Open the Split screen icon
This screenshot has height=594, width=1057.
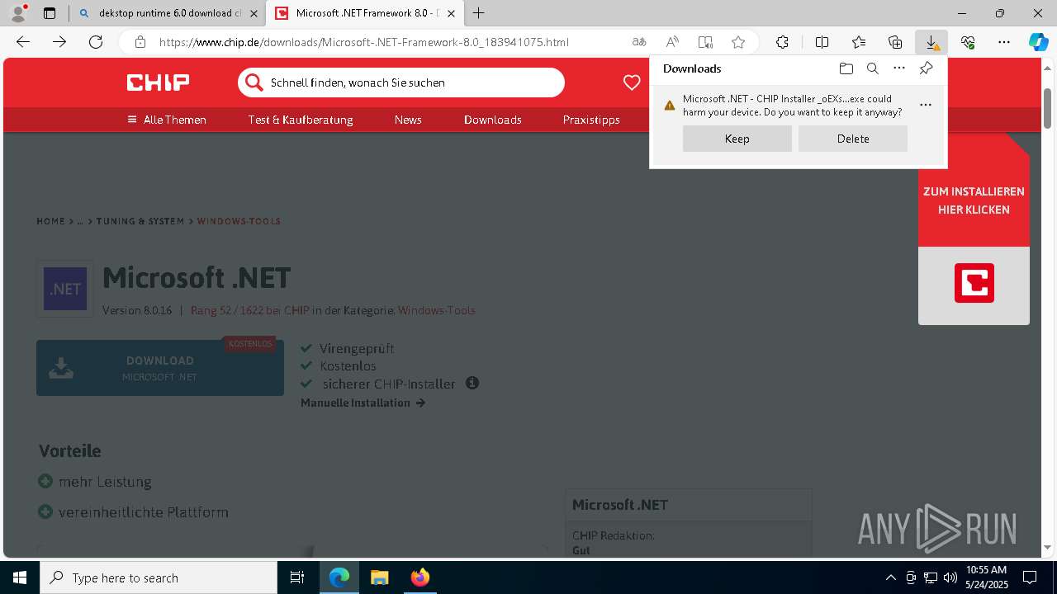click(822, 42)
